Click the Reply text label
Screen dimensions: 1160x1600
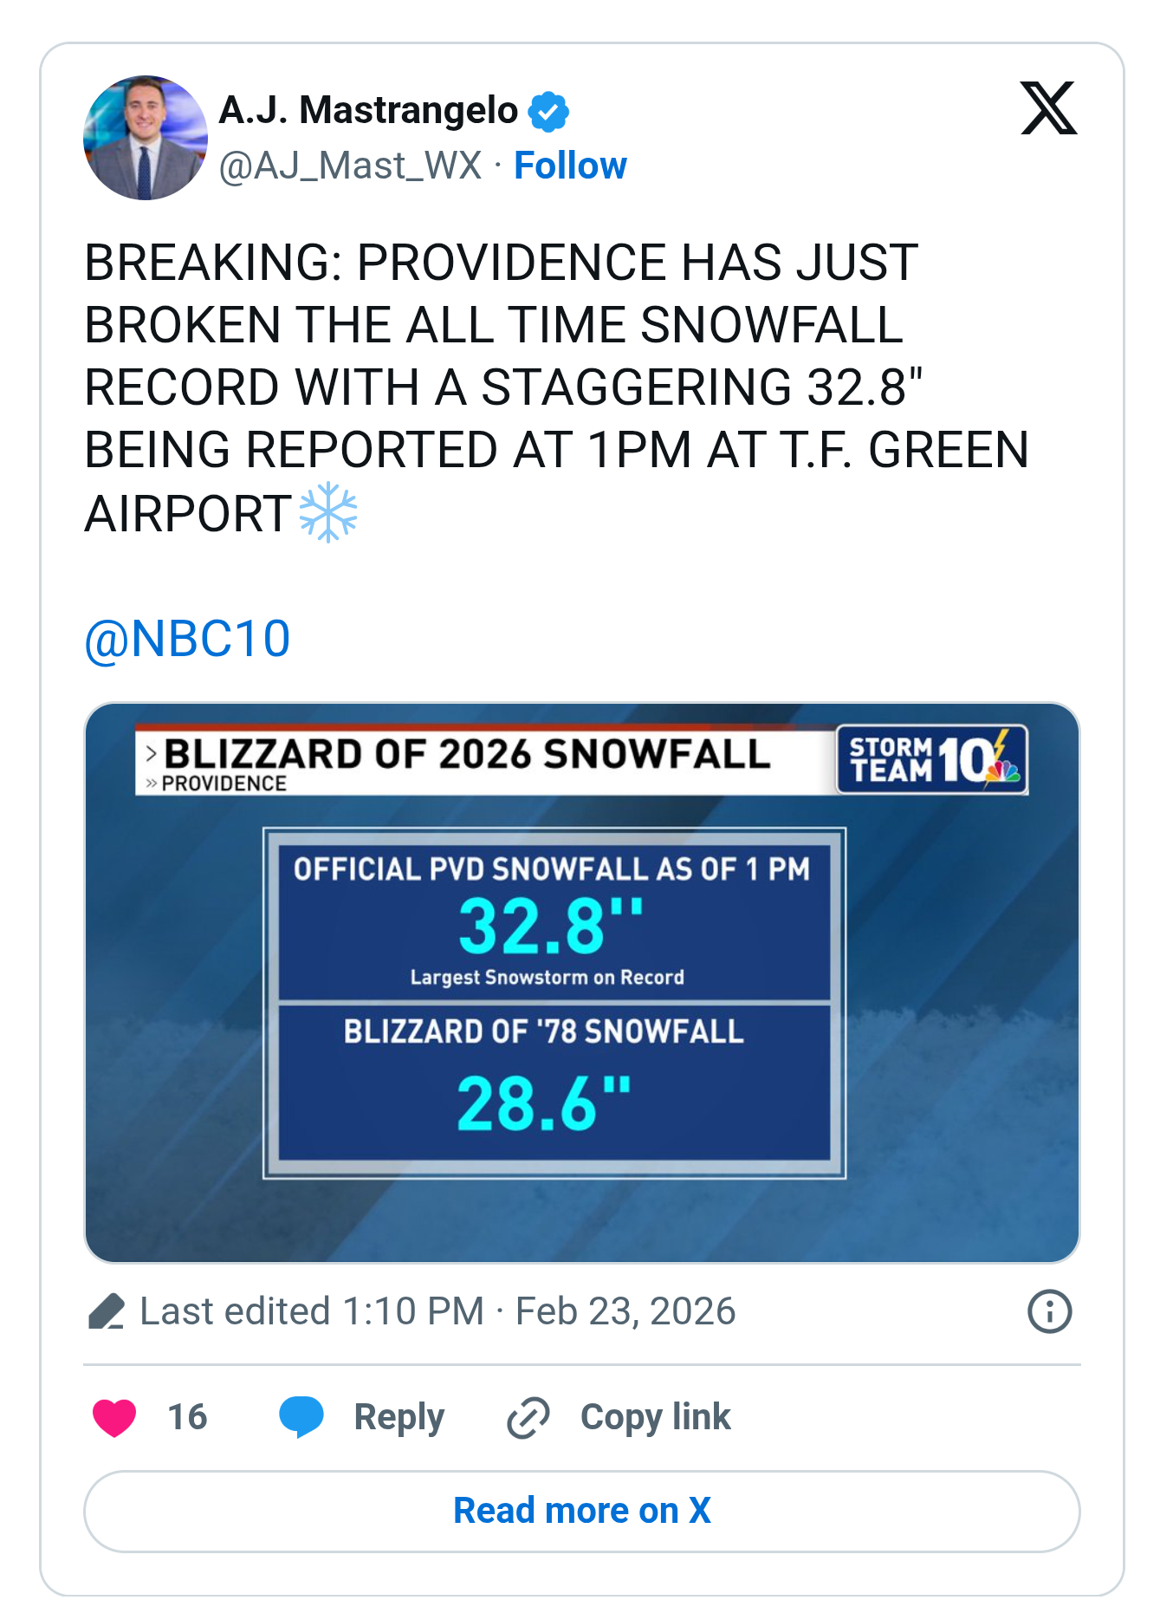click(x=399, y=1417)
